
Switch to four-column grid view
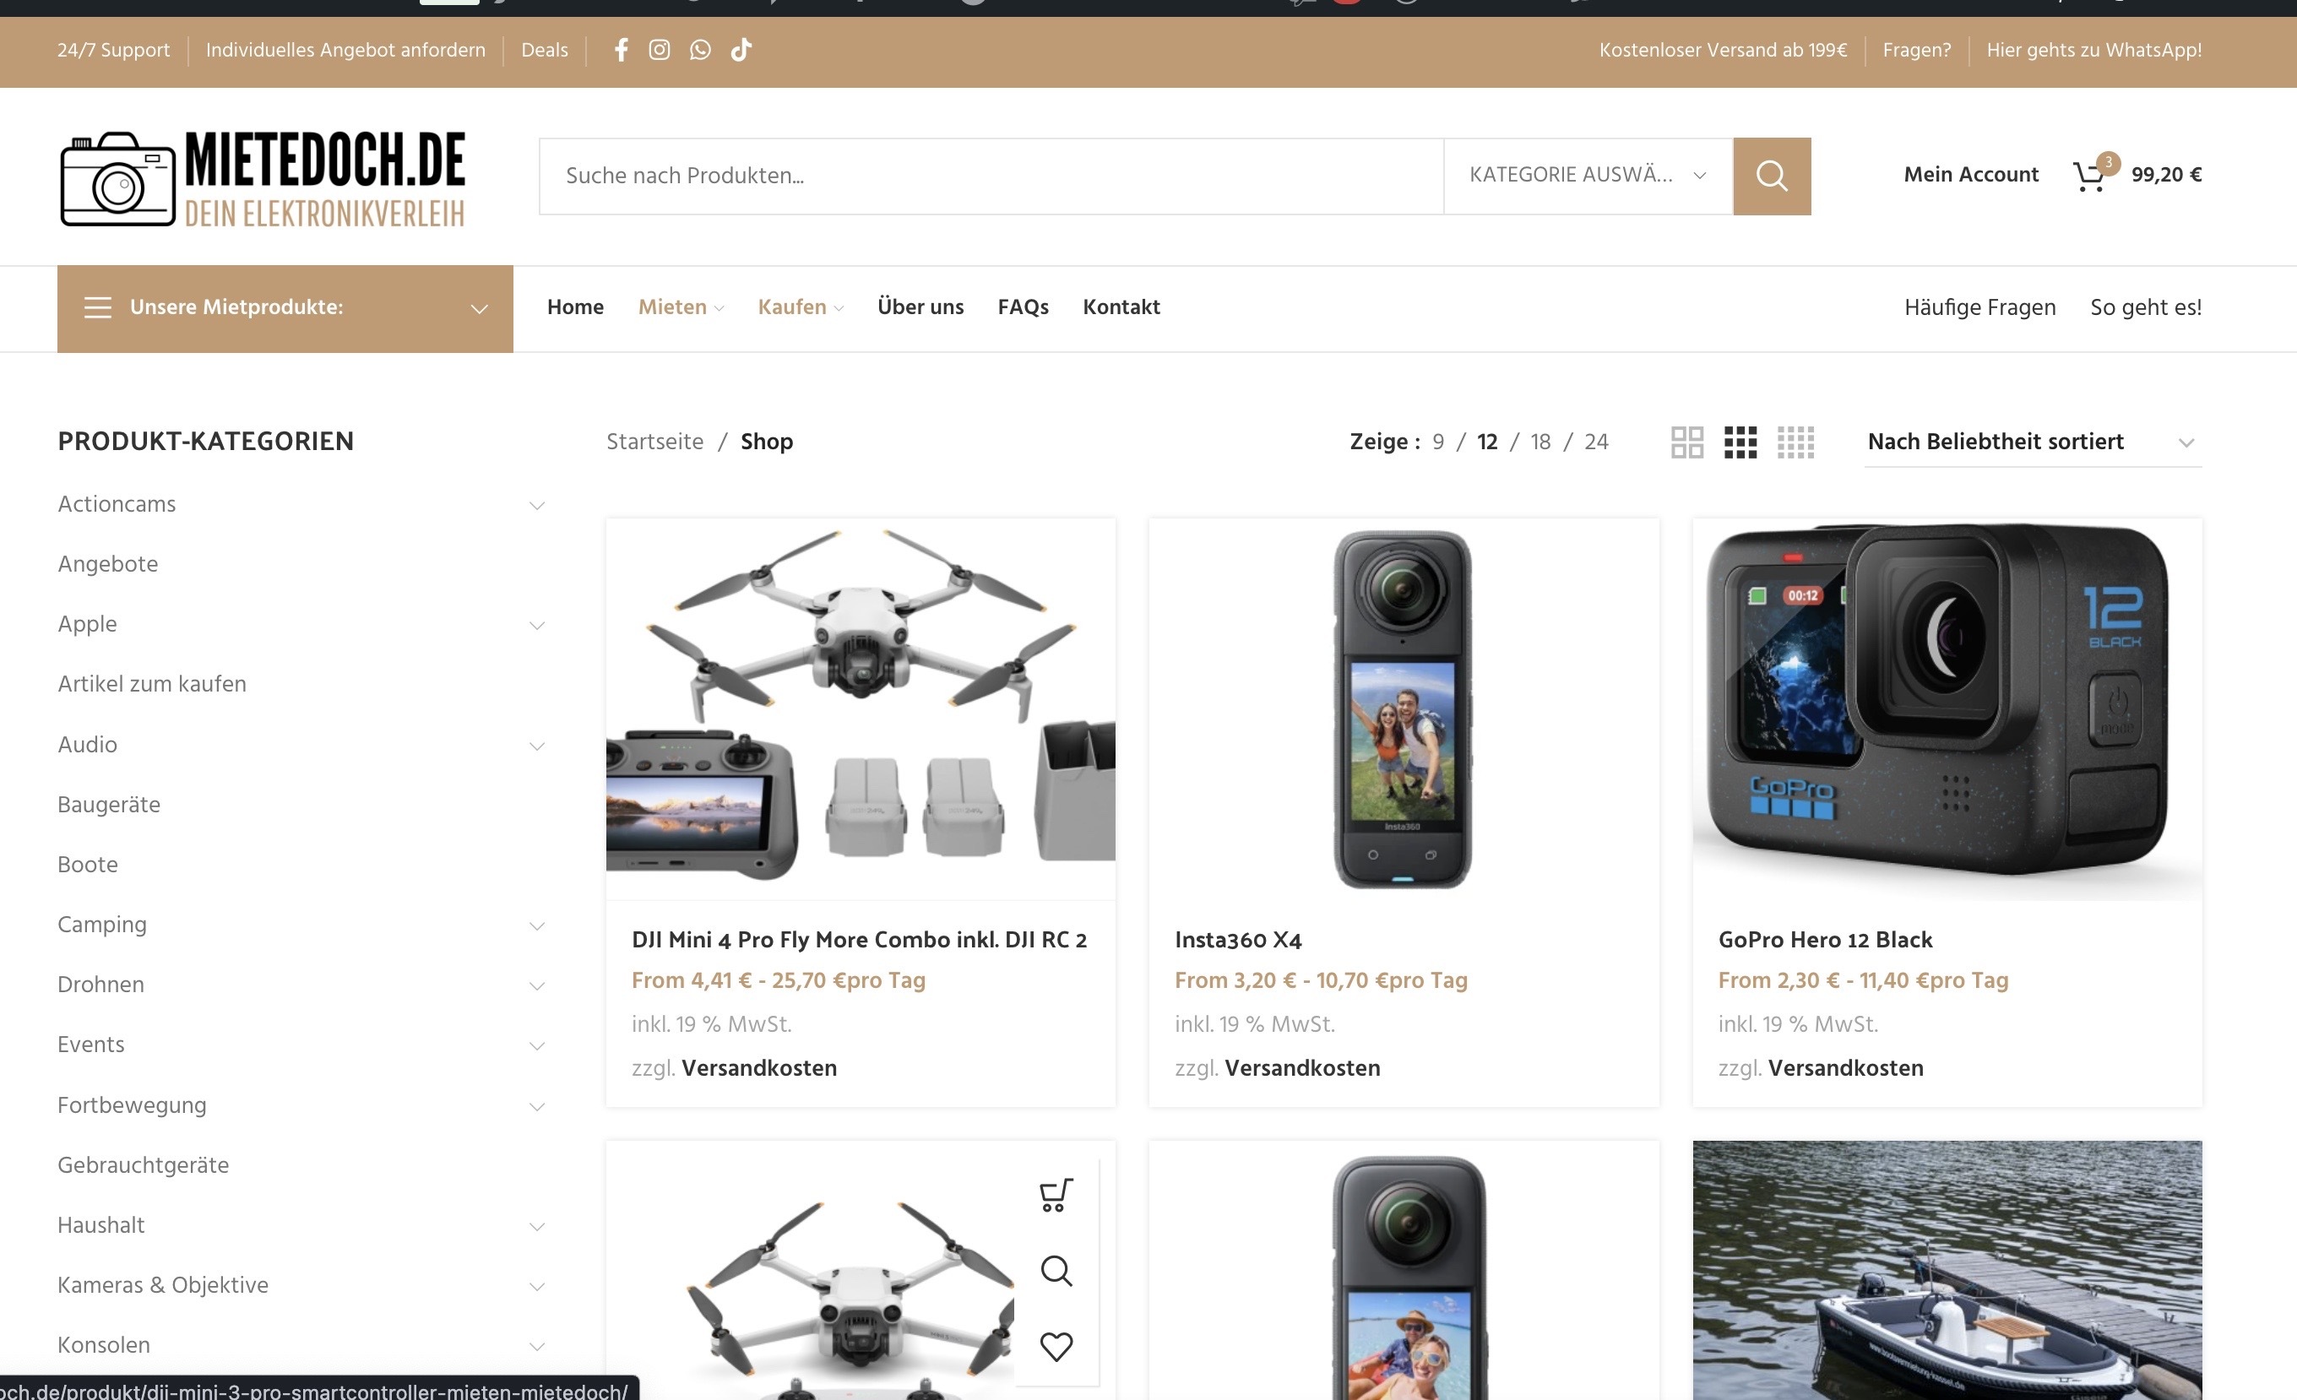pyautogui.click(x=1795, y=442)
